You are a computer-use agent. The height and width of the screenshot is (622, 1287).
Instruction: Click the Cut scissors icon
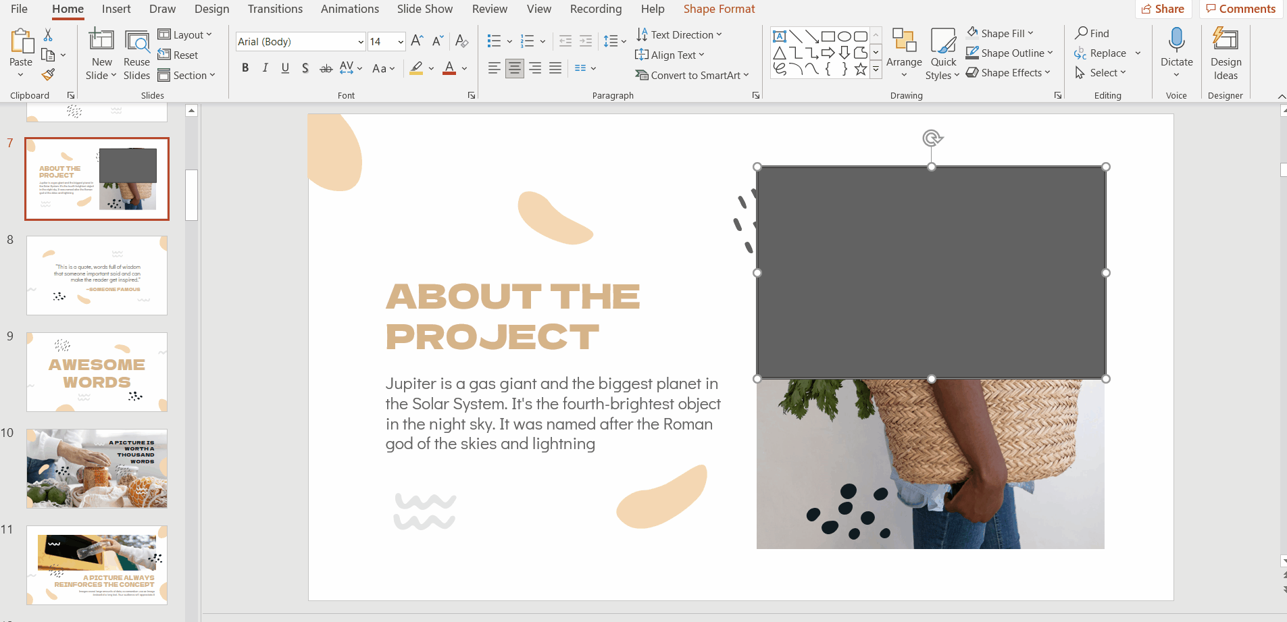click(x=48, y=35)
